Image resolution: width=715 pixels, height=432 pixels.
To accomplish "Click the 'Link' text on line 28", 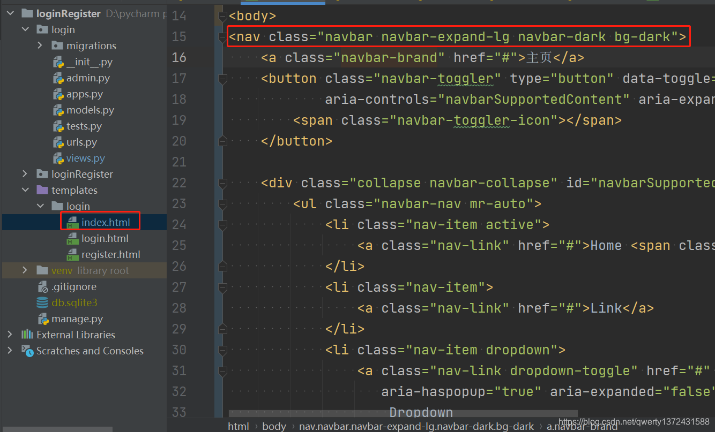I will point(606,308).
